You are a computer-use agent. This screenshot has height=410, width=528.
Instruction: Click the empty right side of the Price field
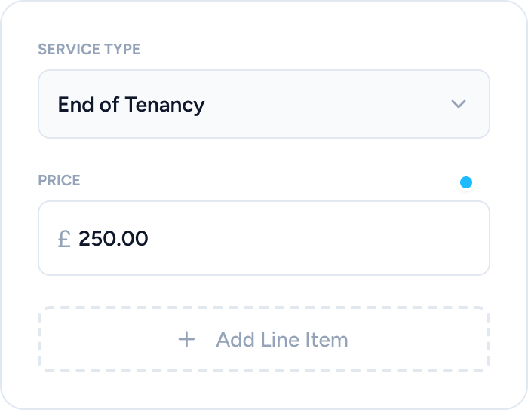(x=377, y=238)
